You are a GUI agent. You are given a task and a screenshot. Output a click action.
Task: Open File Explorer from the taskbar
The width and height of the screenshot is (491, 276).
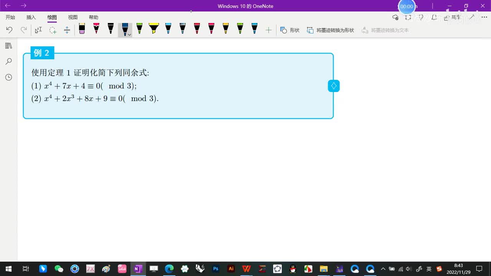click(324, 269)
